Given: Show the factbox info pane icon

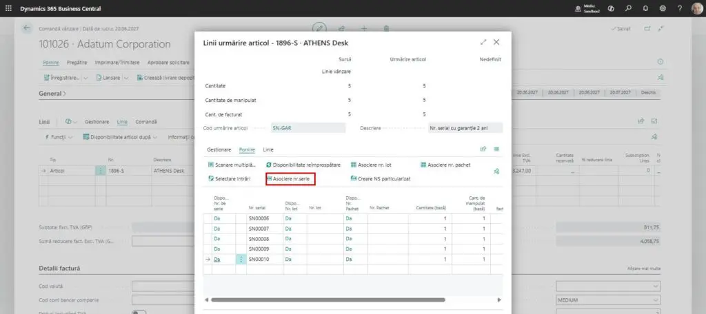Looking at the screenshot, I should [660, 62].
